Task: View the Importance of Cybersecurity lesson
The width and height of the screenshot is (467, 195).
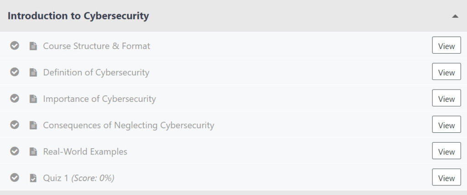Action: coord(446,99)
